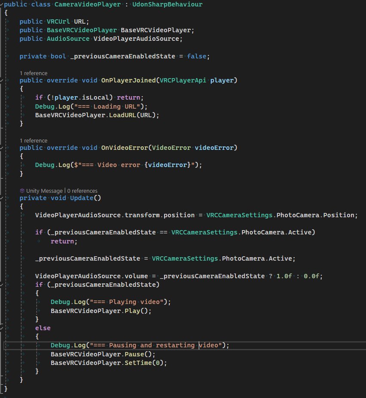Screen dimensions: 366x398
Task: Click the AudioSource type in field declaration
Action: pos(68,39)
